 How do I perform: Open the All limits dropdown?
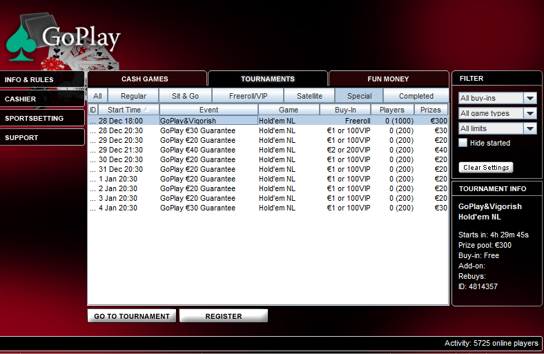click(498, 128)
